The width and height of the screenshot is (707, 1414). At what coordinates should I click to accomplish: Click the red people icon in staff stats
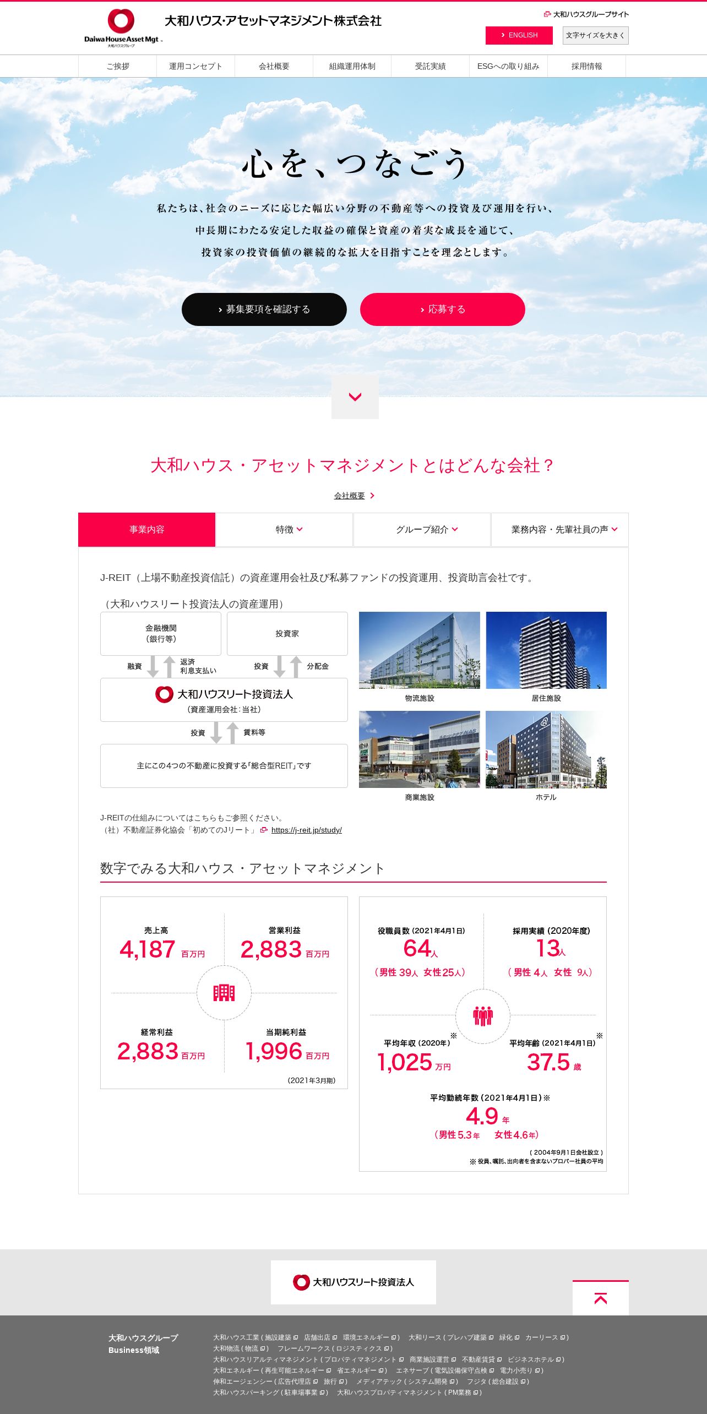(x=483, y=1016)
